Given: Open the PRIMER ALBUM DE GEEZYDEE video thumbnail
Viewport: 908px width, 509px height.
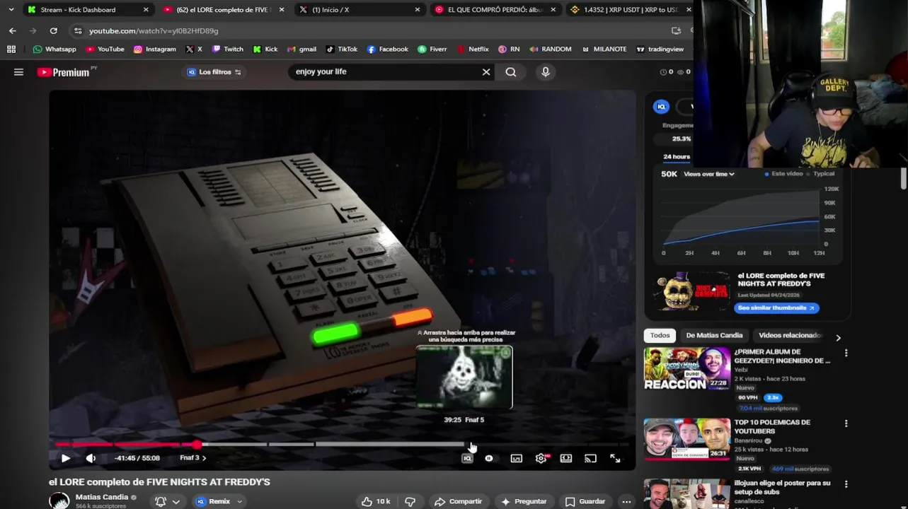Looking at the screenshot, I should coord(686,368).
